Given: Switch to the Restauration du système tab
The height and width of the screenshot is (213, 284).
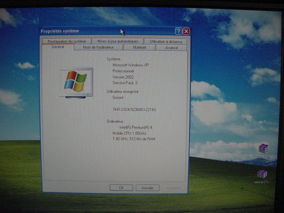Looking at the screenshot, I should [67, 41].
